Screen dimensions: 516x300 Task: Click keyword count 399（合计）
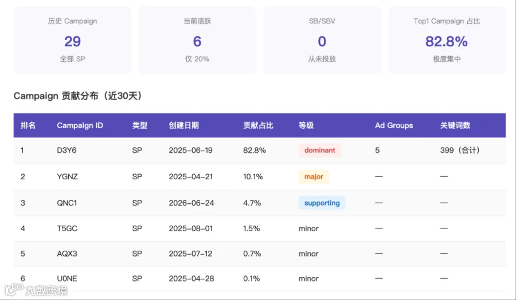point(460,150)
